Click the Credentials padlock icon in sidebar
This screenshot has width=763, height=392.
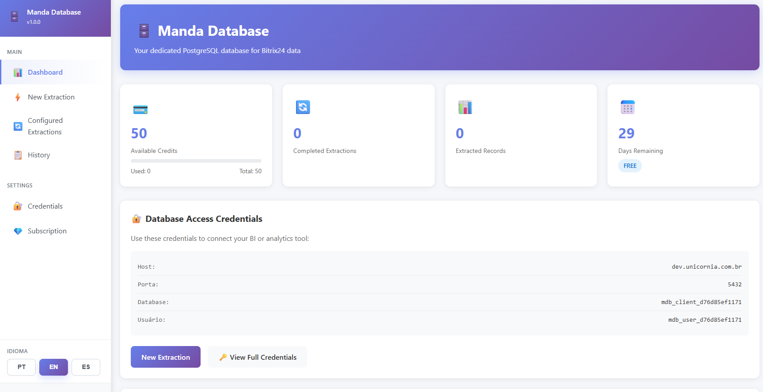pos(18,206)
